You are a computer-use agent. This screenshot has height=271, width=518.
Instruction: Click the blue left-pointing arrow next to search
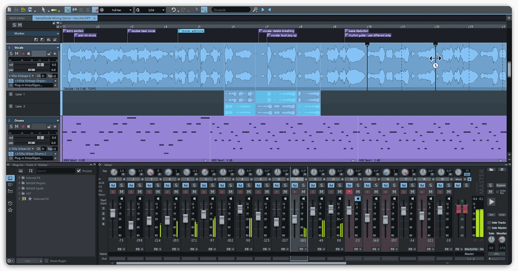tap(270, 10)
